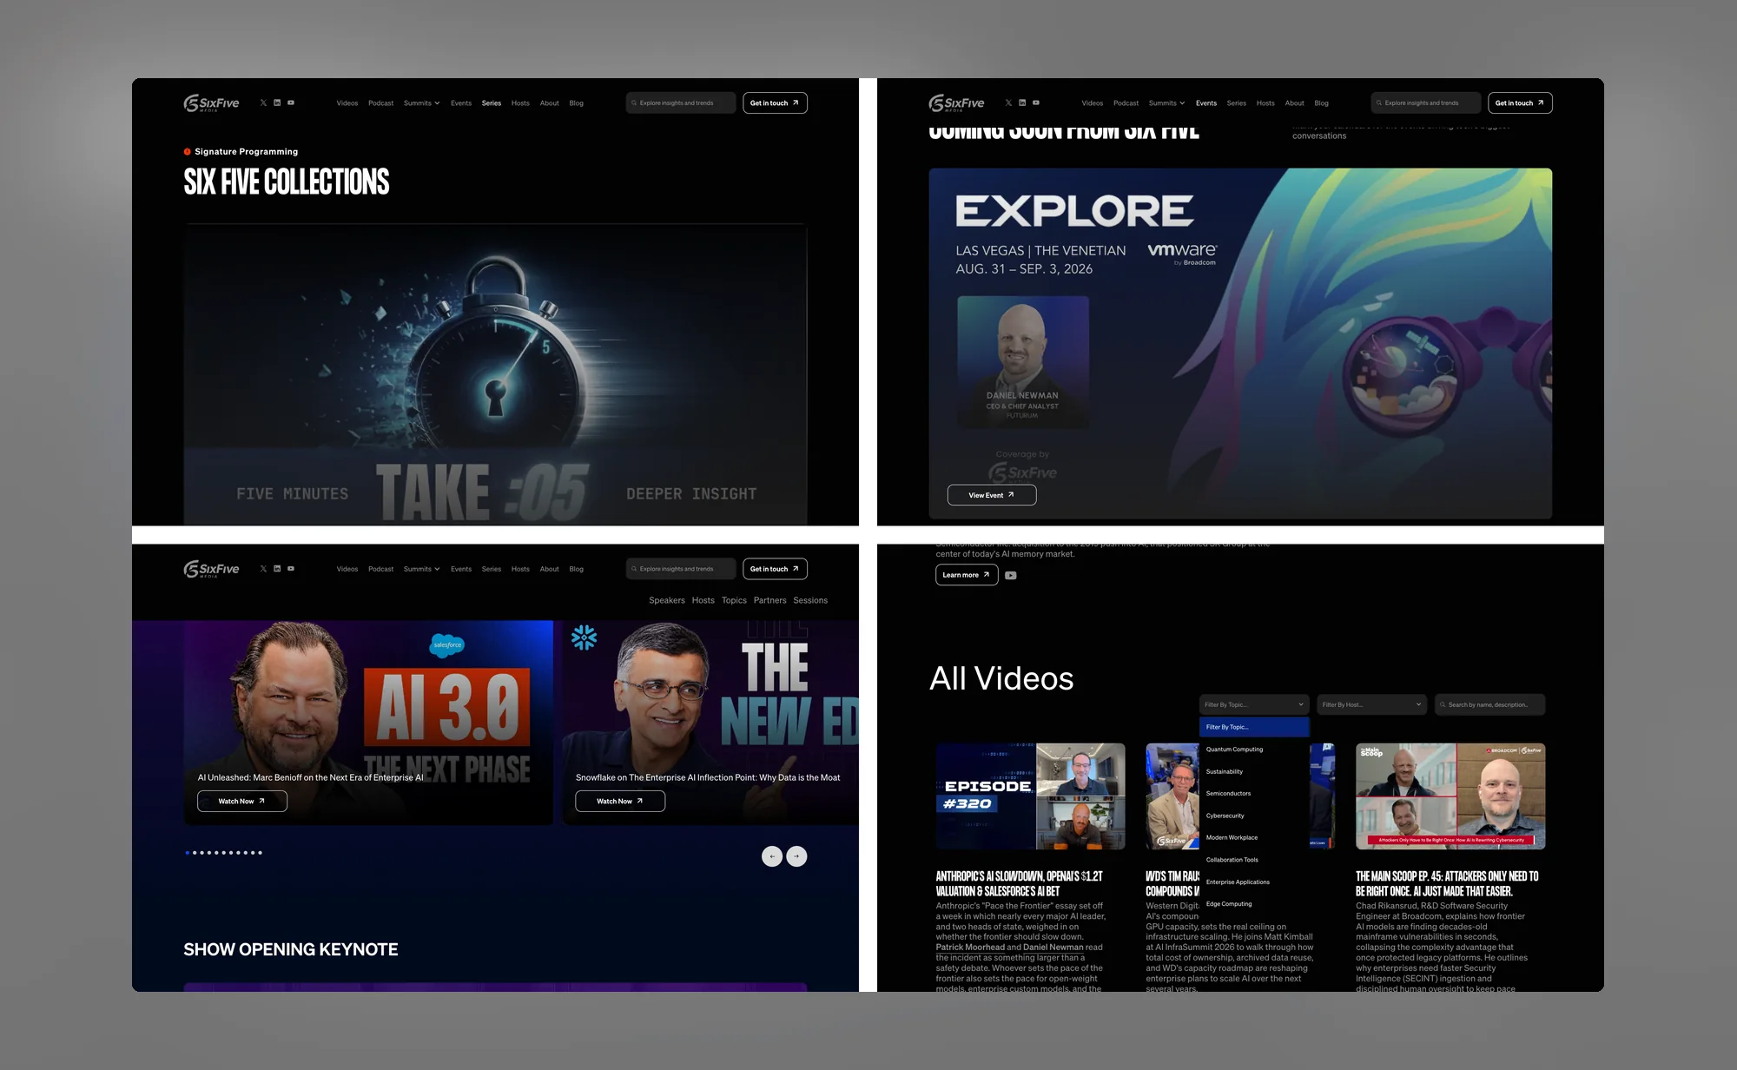The width and height of the screenshot is (1737, 1070).
Task: Choose Semiconductors from topic list
Action: point(1254,793)
